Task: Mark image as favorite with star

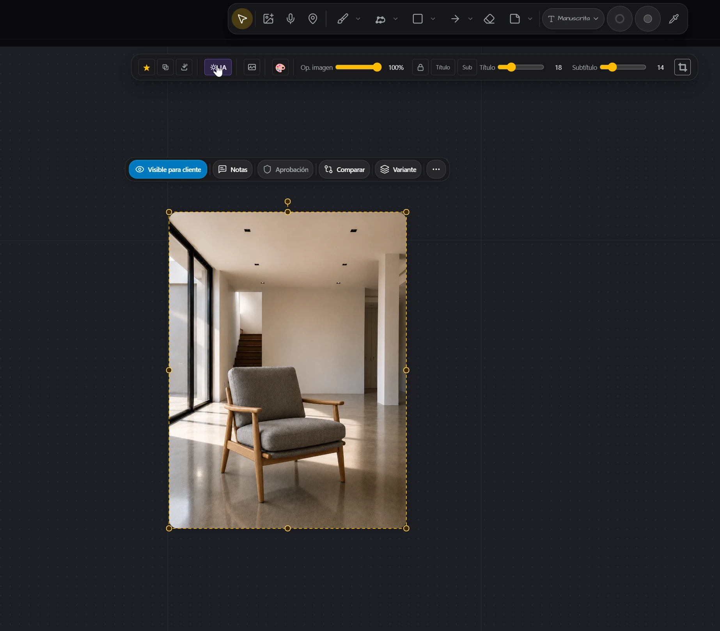Action: (147, 67)
